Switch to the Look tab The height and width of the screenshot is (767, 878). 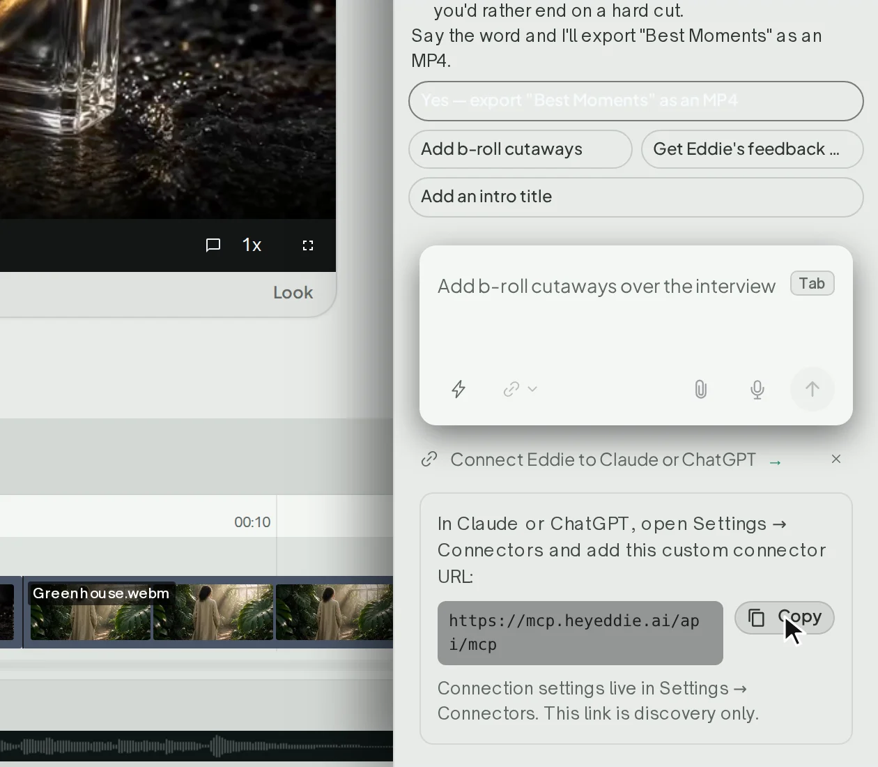[293, 293]
